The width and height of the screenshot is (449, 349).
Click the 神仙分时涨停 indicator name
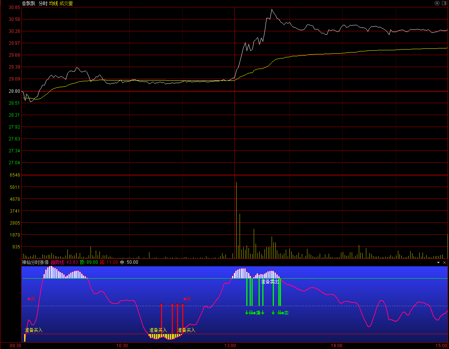point(35,262)
